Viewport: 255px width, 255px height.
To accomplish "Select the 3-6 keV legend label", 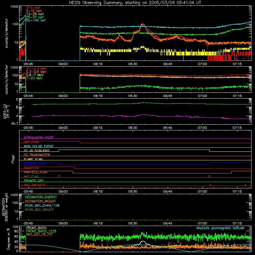I will [33, 8].
